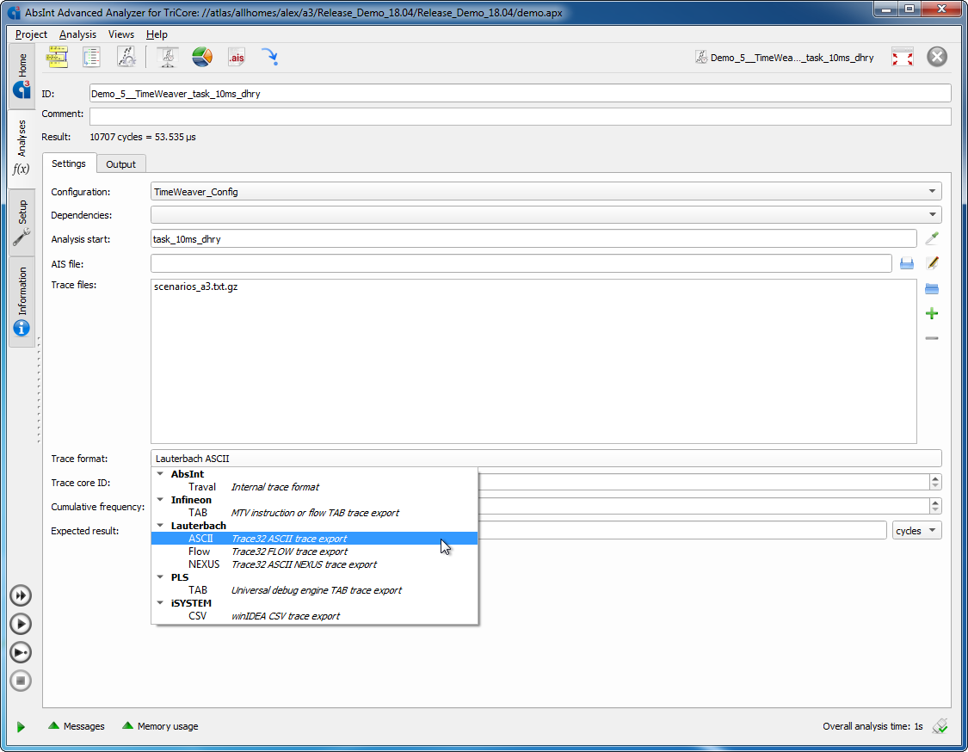Open the Analysis menu
Screen dimensions: 968x752
(77, 34)
